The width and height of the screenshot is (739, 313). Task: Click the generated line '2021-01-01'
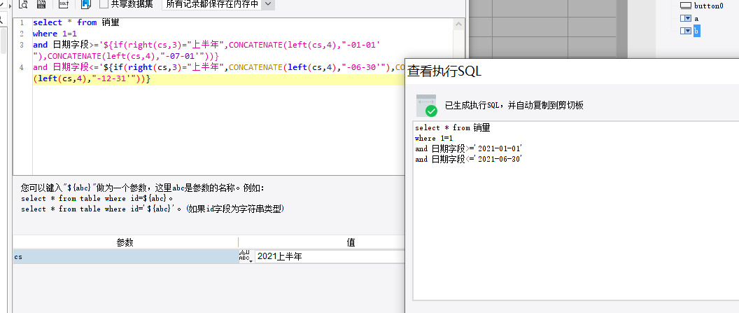(x=469, y=148)
